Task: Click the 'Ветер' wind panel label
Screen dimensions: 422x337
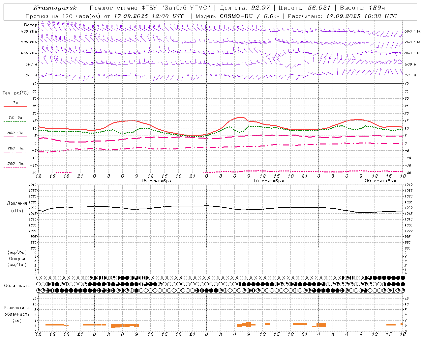Action: 30,25
